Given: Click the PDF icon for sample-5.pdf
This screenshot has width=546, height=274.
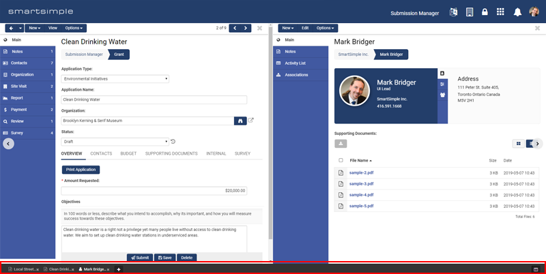Looking at the screenshot, I should tap(341, 207).
